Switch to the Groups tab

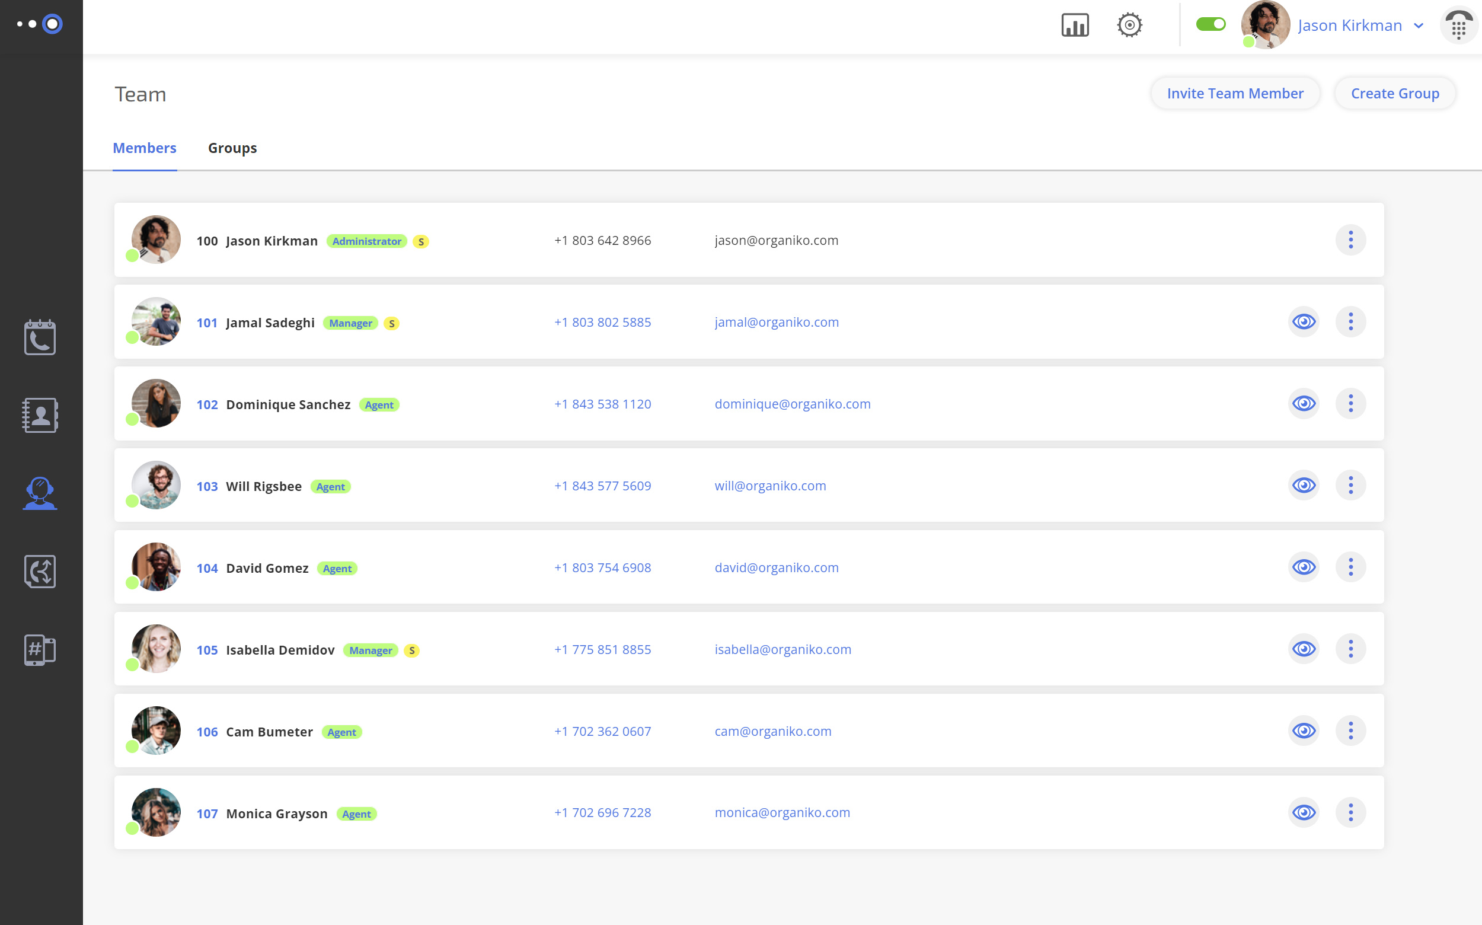pos(232,148)
